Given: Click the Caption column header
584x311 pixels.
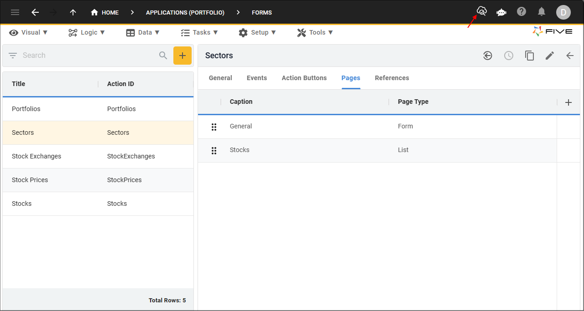Looking at the screenshot, I should click(x=241, y=102).
